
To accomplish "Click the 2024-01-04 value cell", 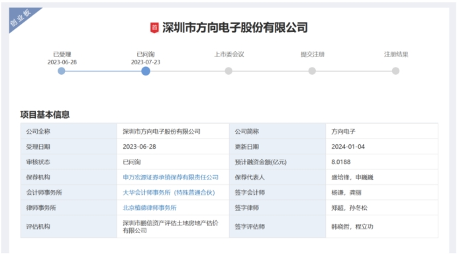I will click(x=382, y=146).
